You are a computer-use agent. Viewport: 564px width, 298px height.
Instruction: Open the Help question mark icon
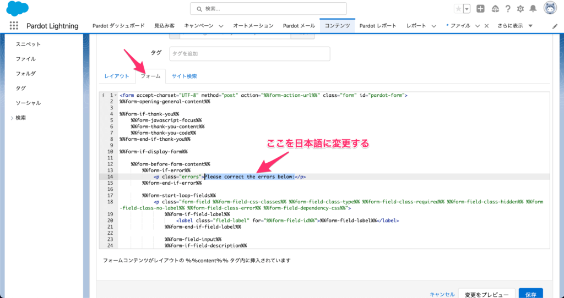pyautogui.click(x=508, y=9)
